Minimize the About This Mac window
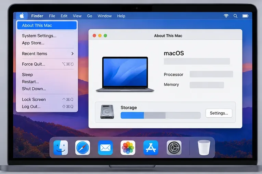The image size is (262, 174). coord(100,36)
